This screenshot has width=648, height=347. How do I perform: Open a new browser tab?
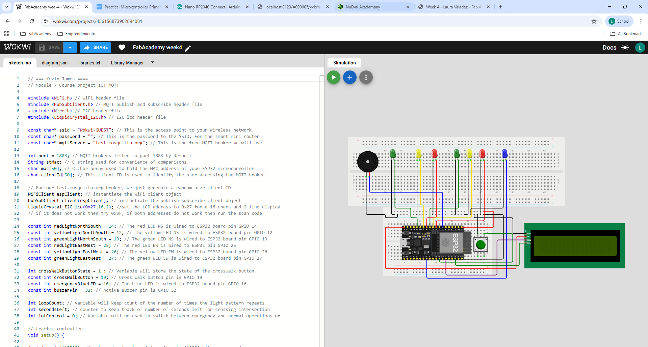coord(500,7)
